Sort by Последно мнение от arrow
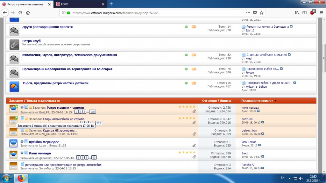This screenshot has width=326, height=183. point(275,101)
